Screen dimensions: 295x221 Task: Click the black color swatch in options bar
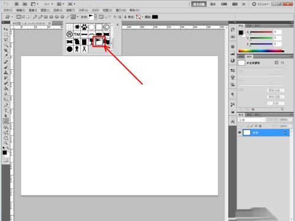click(x=155, y=17)
